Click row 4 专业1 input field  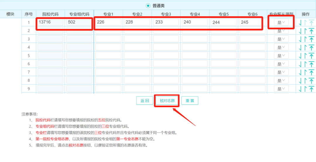[108, 47]
